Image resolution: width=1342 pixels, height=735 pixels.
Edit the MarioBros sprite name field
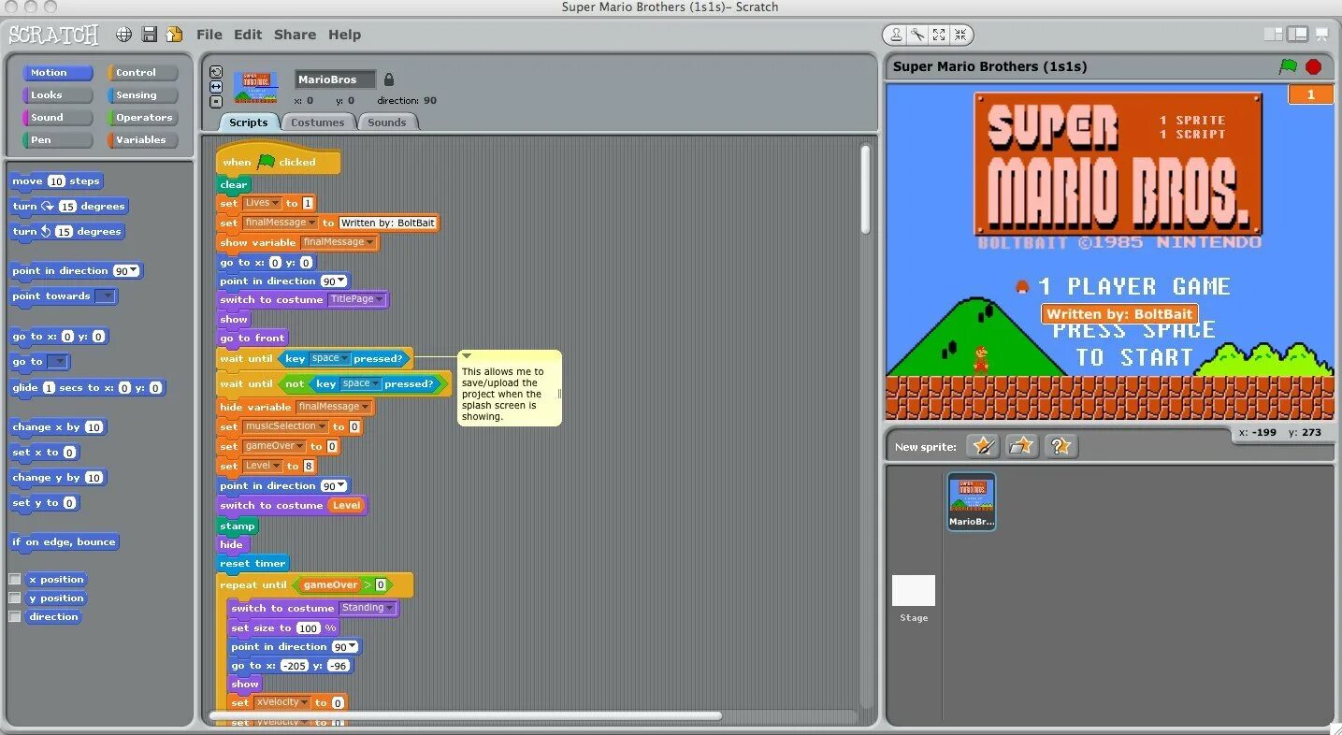click(x=335, y=79)
